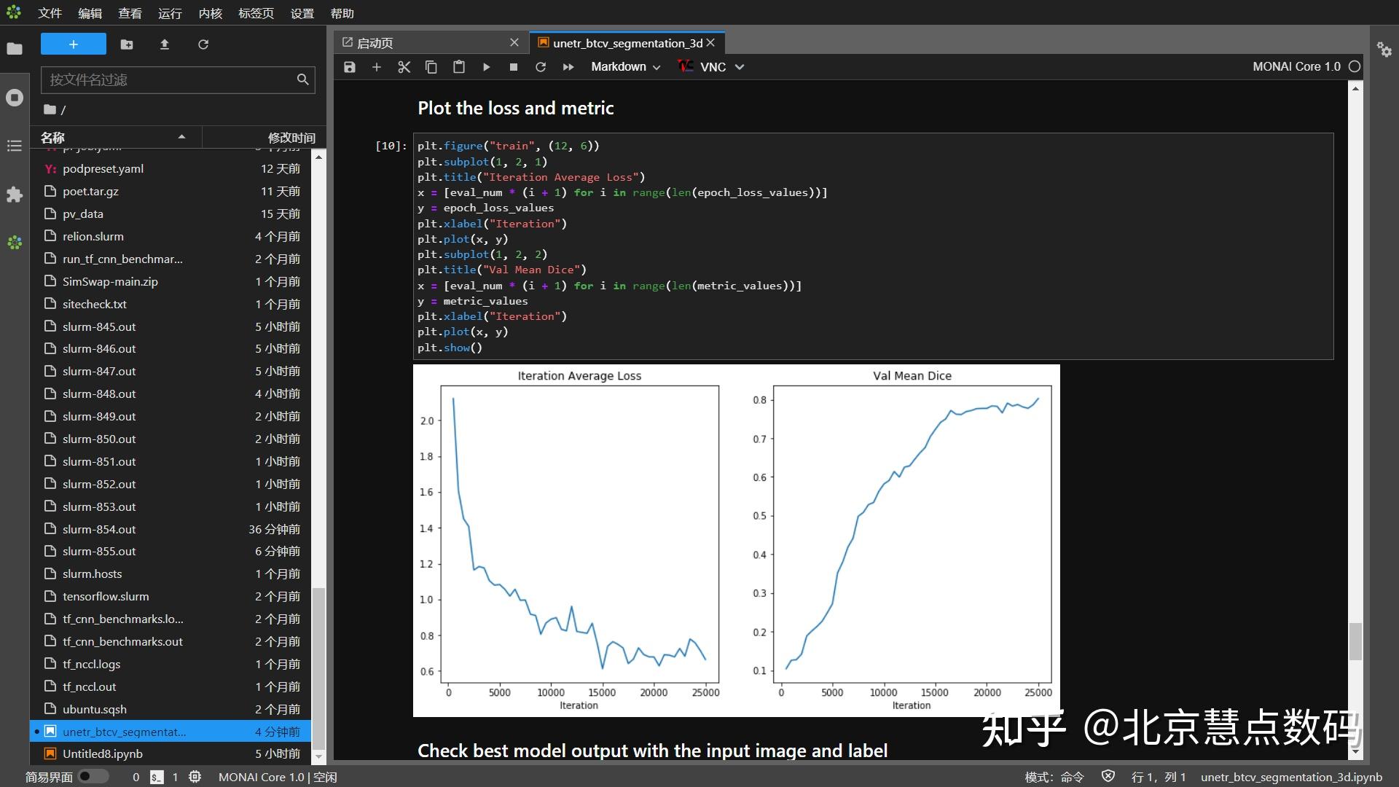Open the 标签页 menu
Screen dimensions: 1399x787
(x=256, y=13)
